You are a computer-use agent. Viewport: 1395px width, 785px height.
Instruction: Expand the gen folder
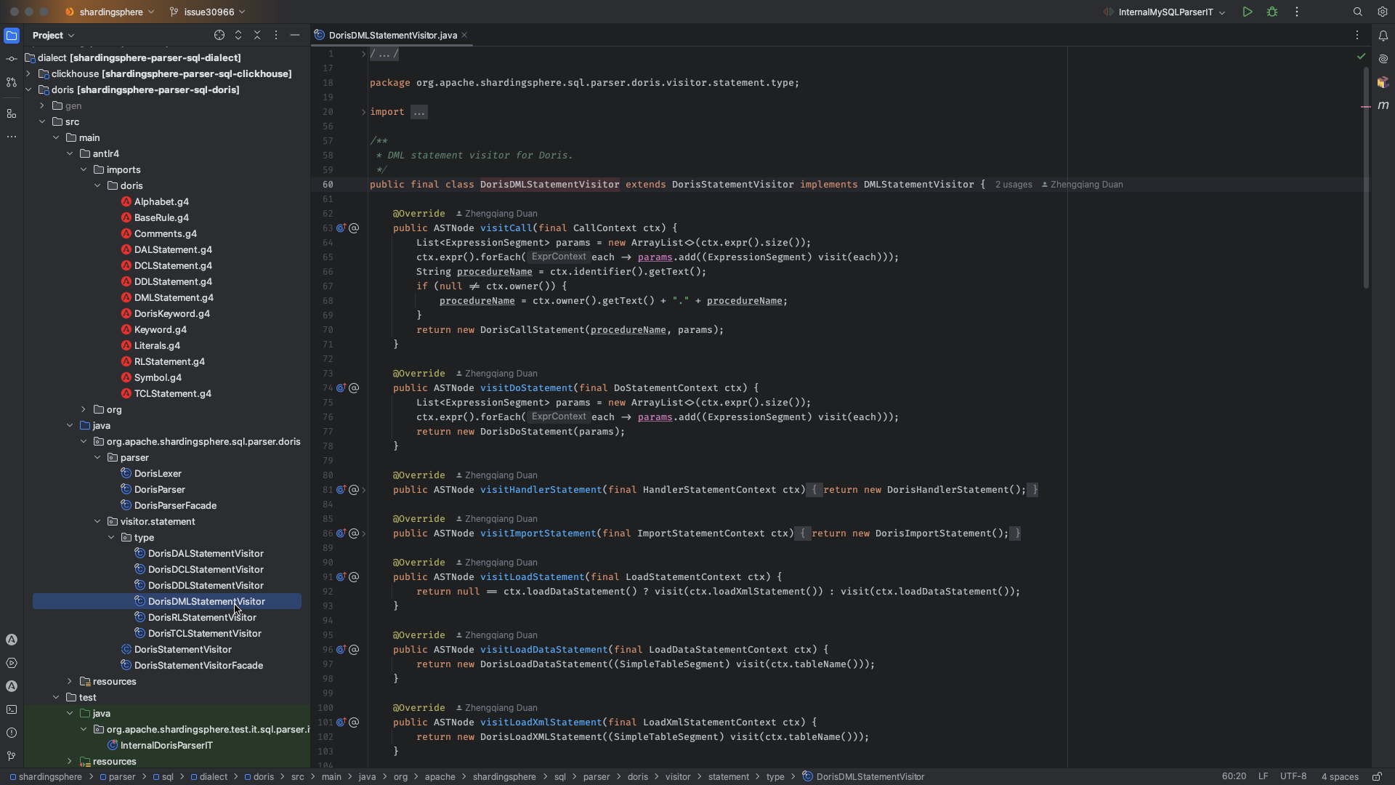tap(42, 106)
